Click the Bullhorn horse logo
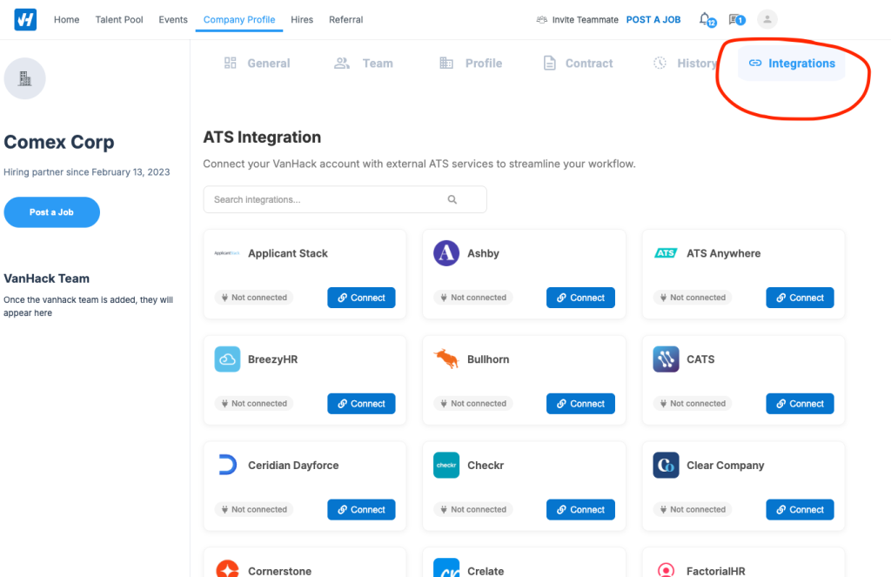This screenshot has width=891, height=577. pos(446,359)
